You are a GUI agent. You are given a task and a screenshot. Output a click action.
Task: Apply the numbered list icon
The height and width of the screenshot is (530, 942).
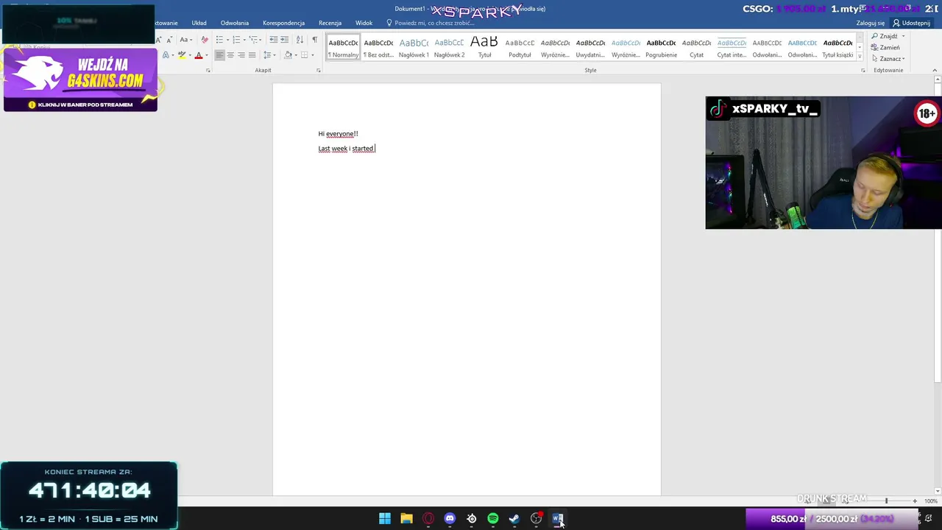tap(236, 40)
